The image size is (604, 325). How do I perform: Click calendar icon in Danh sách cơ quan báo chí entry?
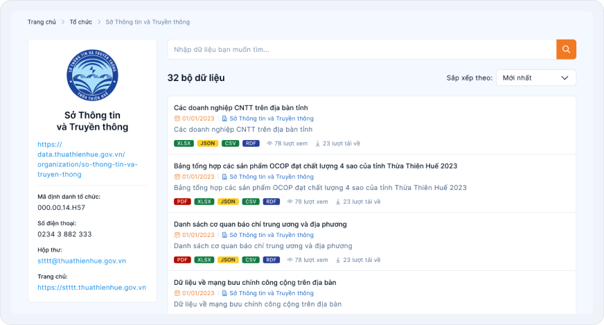[x=177, y=235]
